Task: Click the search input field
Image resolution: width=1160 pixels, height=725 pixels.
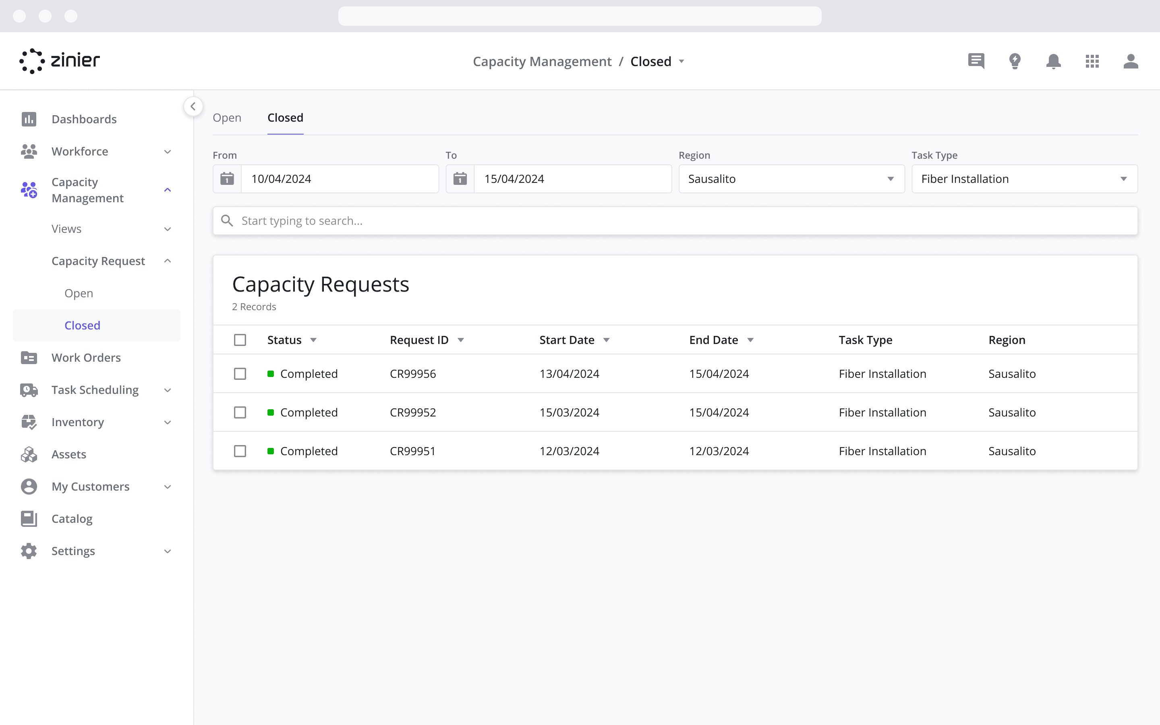Action: pos(675,220)
